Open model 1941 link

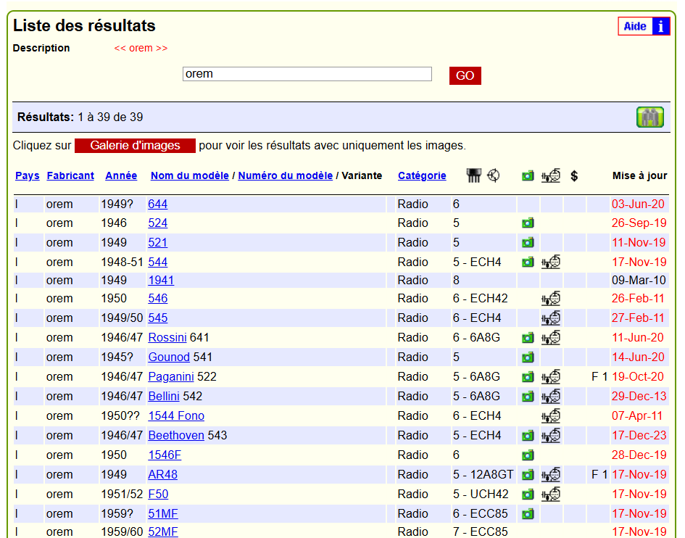(x=161, y=280)
